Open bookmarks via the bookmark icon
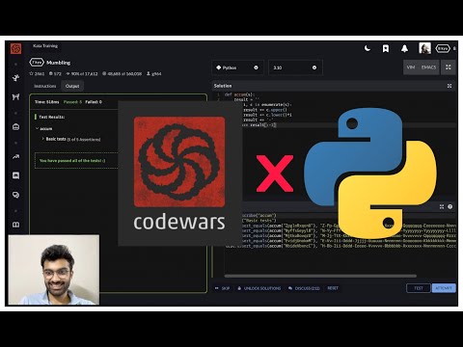 tap(386, 48)
